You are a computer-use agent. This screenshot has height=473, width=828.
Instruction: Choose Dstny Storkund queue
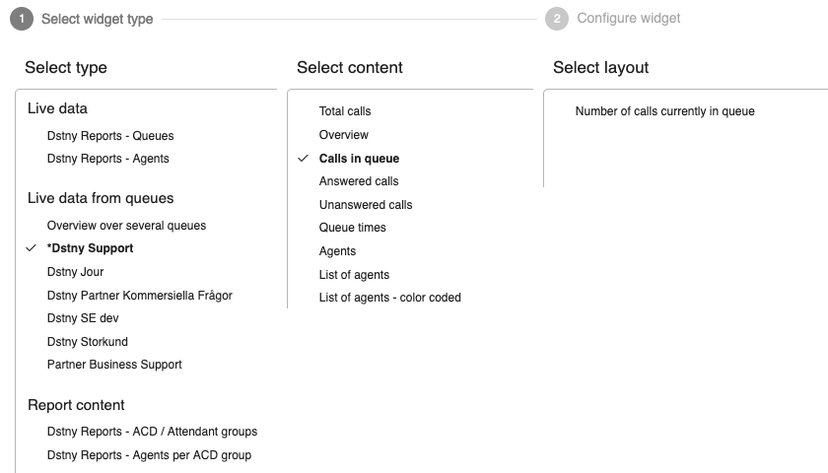coord(87,342)
